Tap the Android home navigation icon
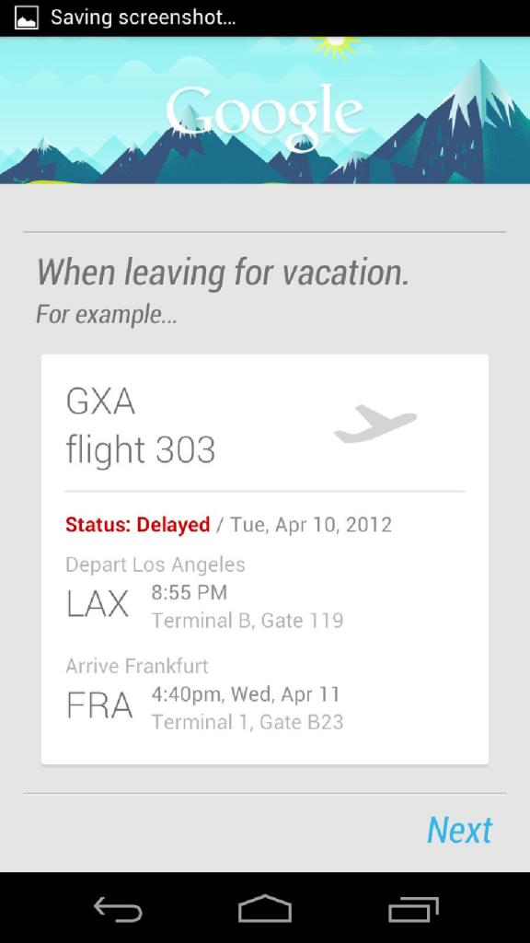Image resolution: width=530 pixels, height=943 pixels. 265,909
